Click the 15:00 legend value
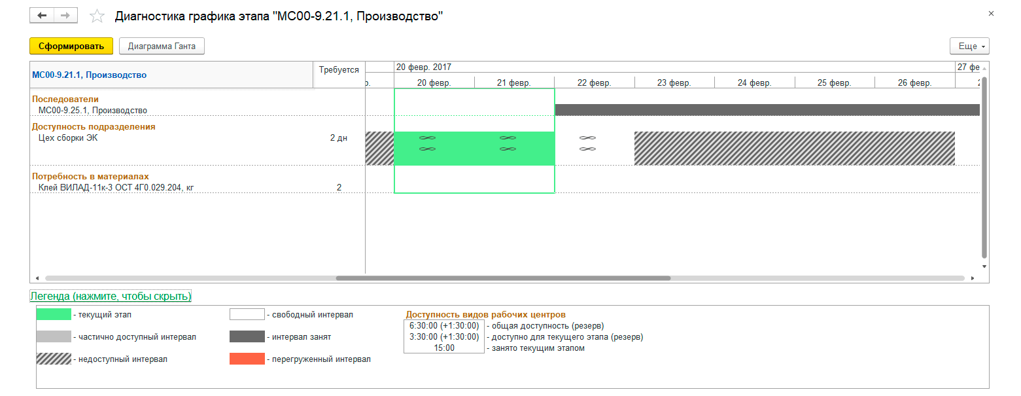Viewport: 1021px width, 396px height. point(444,348)
